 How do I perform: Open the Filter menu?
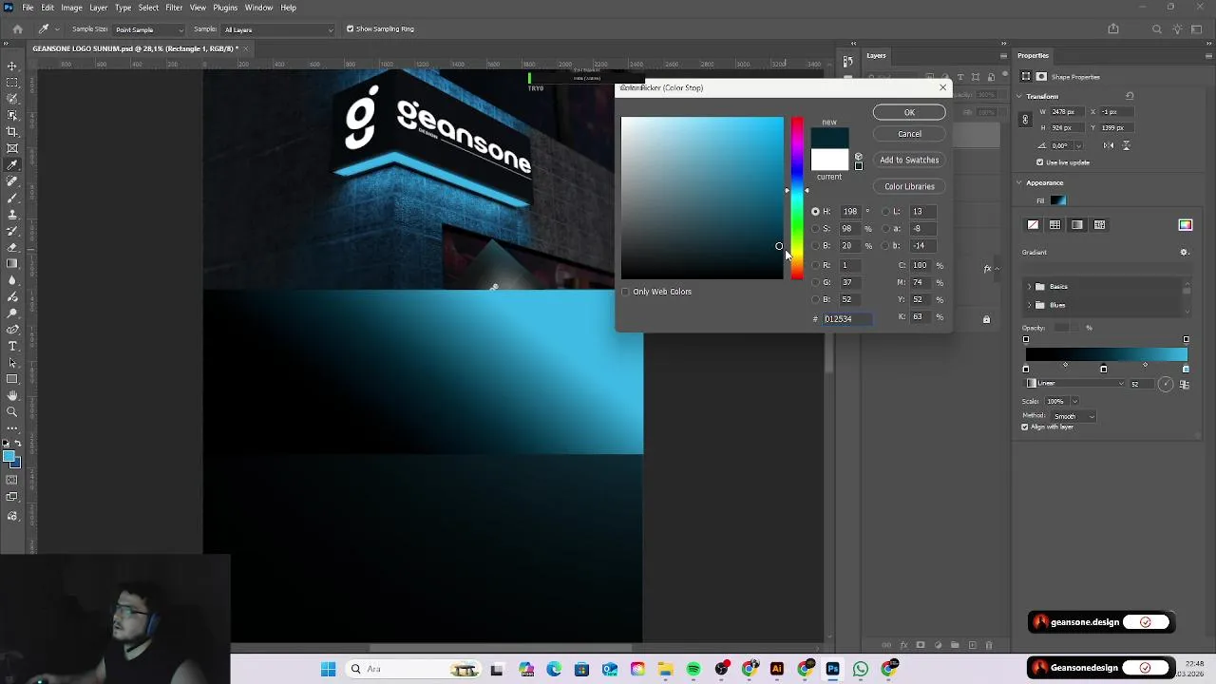174,8
